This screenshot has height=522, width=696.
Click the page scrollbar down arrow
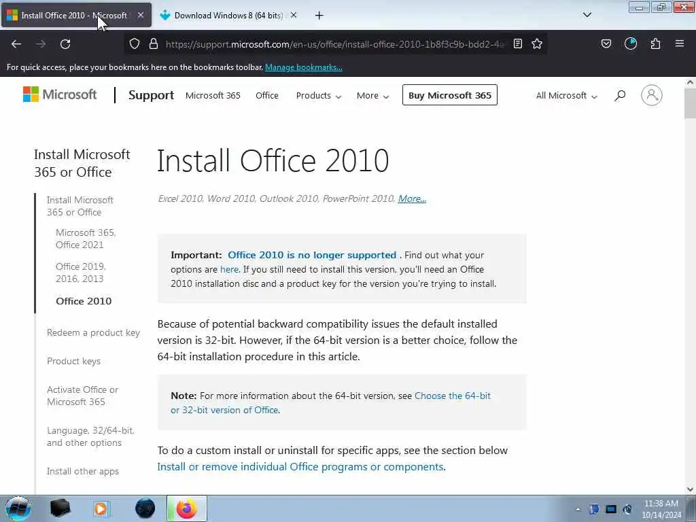point(690,489)
